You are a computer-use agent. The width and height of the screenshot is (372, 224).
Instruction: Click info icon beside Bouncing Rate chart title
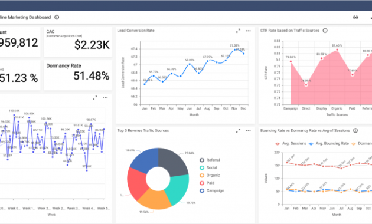(x=355, y=130)
